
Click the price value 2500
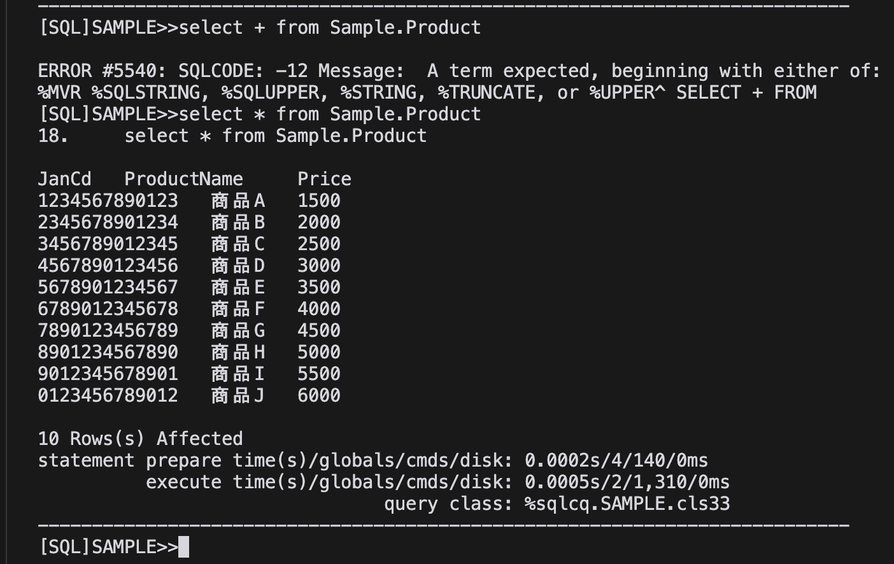click(319, 244)
